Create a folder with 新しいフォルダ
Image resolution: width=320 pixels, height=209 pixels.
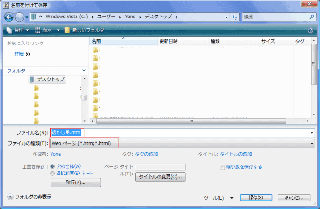[84, 30]
